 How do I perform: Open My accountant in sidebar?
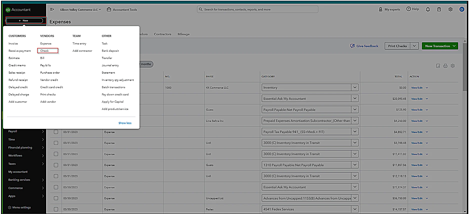click(18, 172)
